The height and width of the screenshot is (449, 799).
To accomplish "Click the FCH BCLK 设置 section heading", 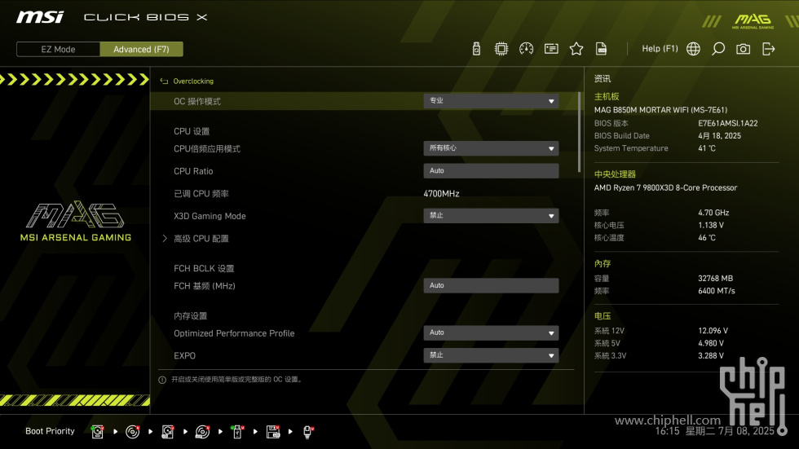I will coord(204,268).
